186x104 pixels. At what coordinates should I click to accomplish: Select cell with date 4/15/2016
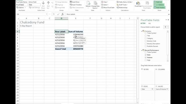(x=61, y=46)
